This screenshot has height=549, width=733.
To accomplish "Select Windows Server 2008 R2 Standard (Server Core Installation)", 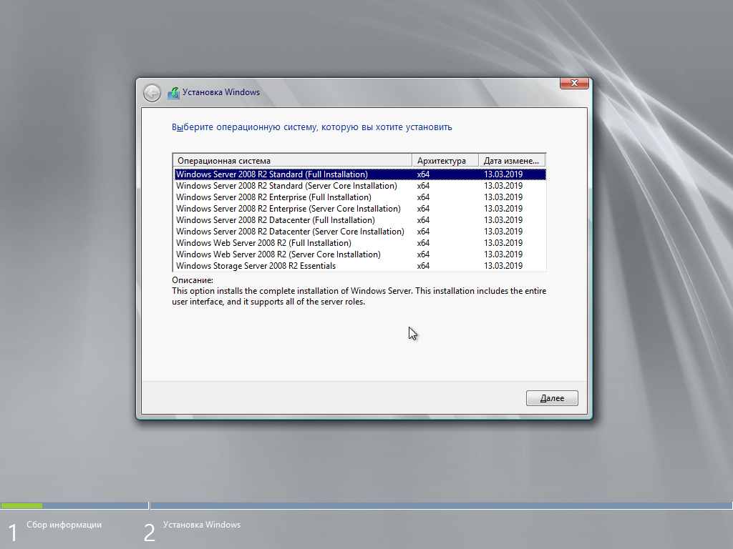I will click(x=360, y=186).
